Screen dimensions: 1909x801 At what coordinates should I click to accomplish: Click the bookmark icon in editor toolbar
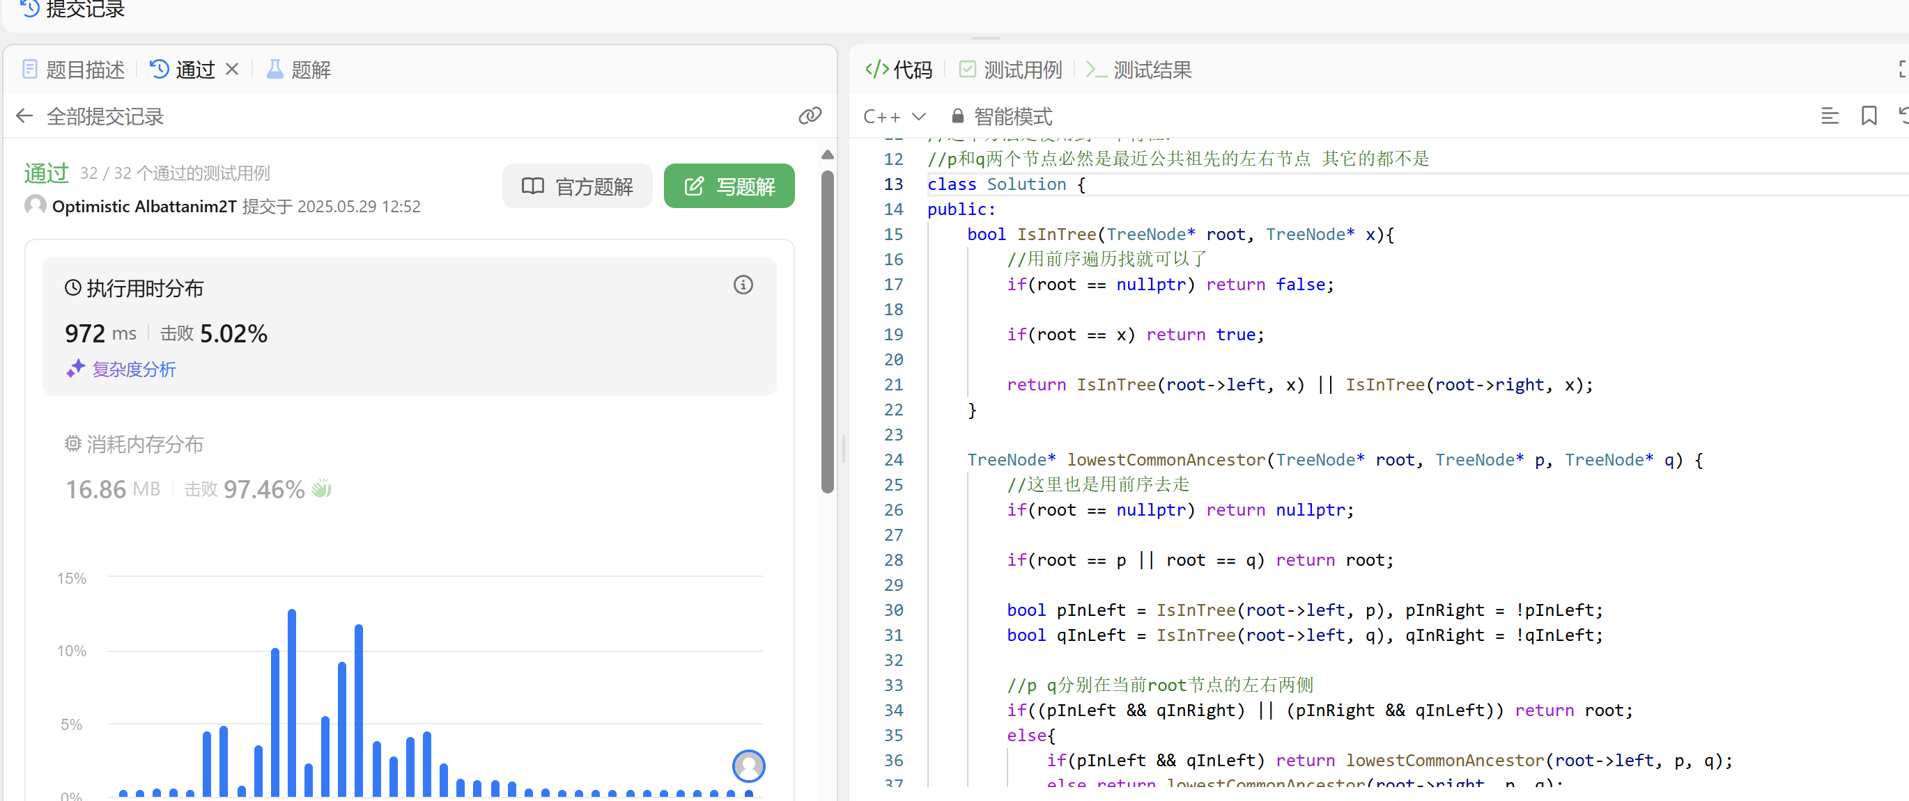pyautogui.click(x=1868, y=116)
